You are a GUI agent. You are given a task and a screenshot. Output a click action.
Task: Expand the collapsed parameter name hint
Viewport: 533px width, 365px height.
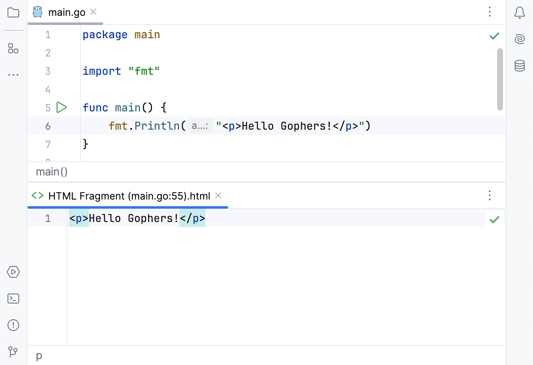[x=200, y=126]
